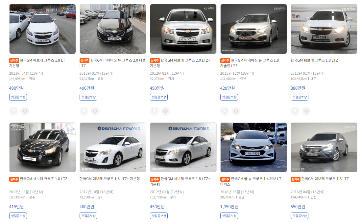Add 어메이징 뉴 크루즈 2.0 디젤 to compare
Screen dimensions: 361x222
[95, 111]
